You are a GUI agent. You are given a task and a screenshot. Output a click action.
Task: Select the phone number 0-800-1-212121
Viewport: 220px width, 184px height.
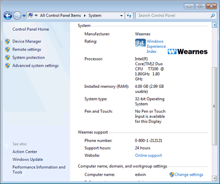[149, 141]
